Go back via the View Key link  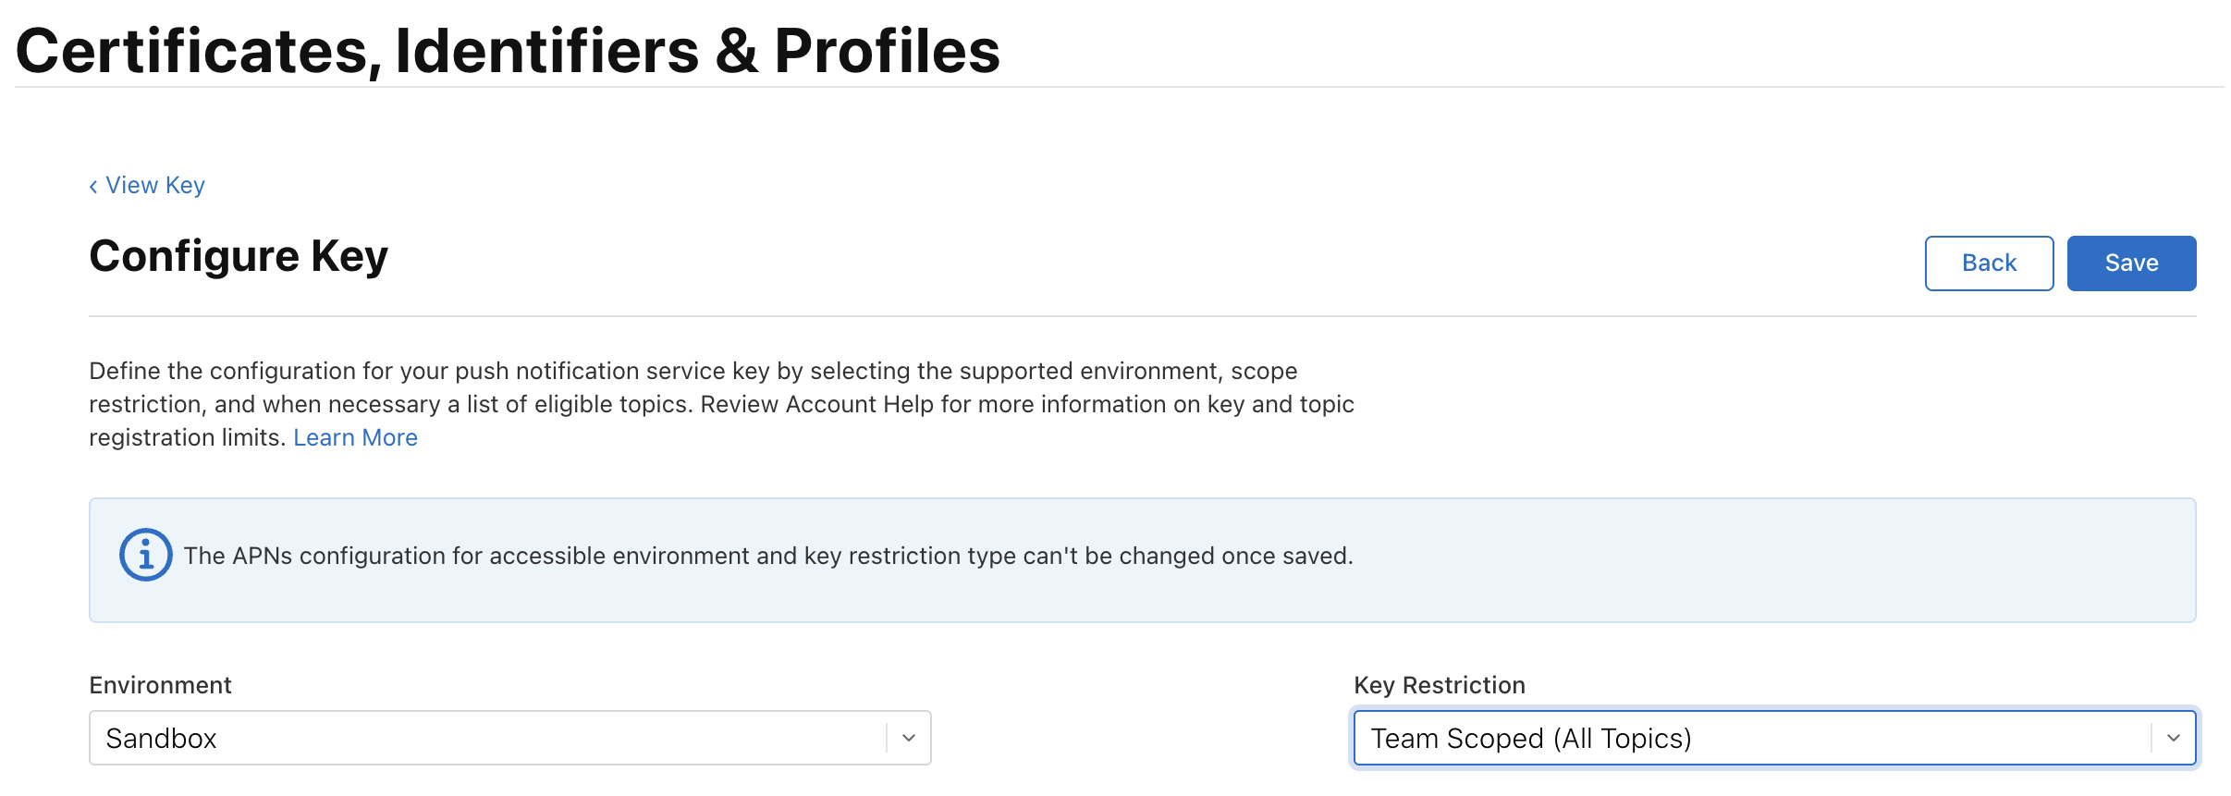point(155,186)
